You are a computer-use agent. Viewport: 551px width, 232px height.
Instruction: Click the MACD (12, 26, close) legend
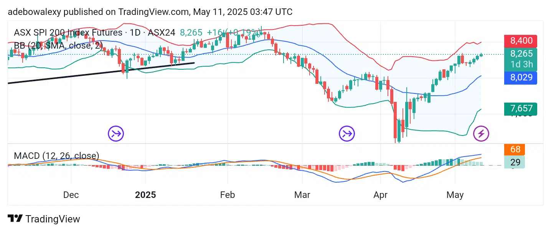[56, 156]
